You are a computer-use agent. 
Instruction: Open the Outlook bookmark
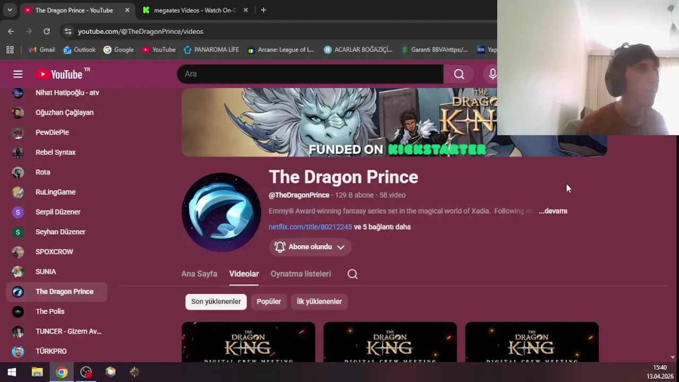tap(80, 49)
